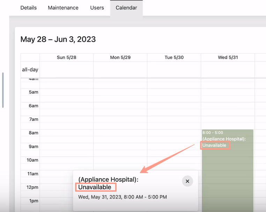The width and height of the screenshot is (266, 212).
Task: Click the Mon 5/29 column header
Action: pos(120,57)
